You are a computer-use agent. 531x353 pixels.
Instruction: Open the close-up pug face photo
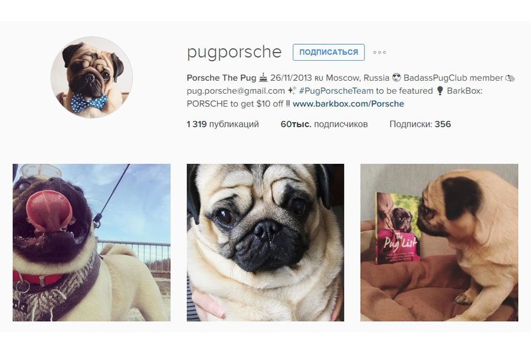click(265, 242)
